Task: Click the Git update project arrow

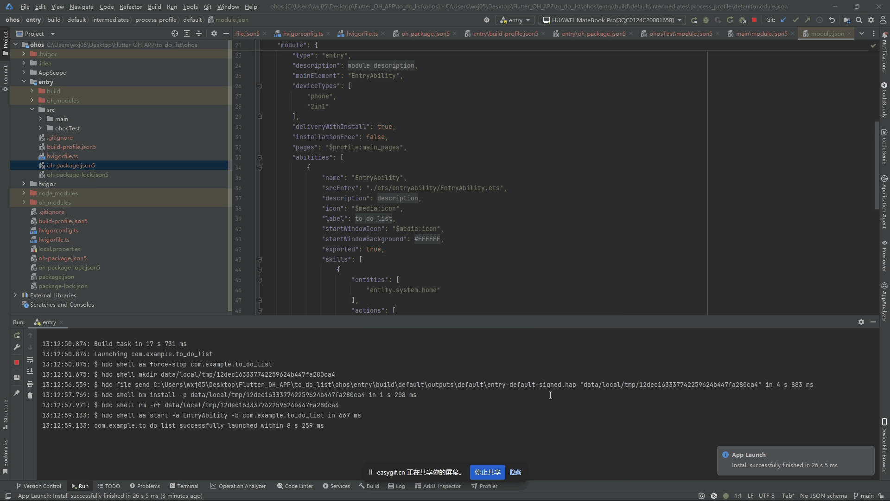Action: click(x=783, y=20)
